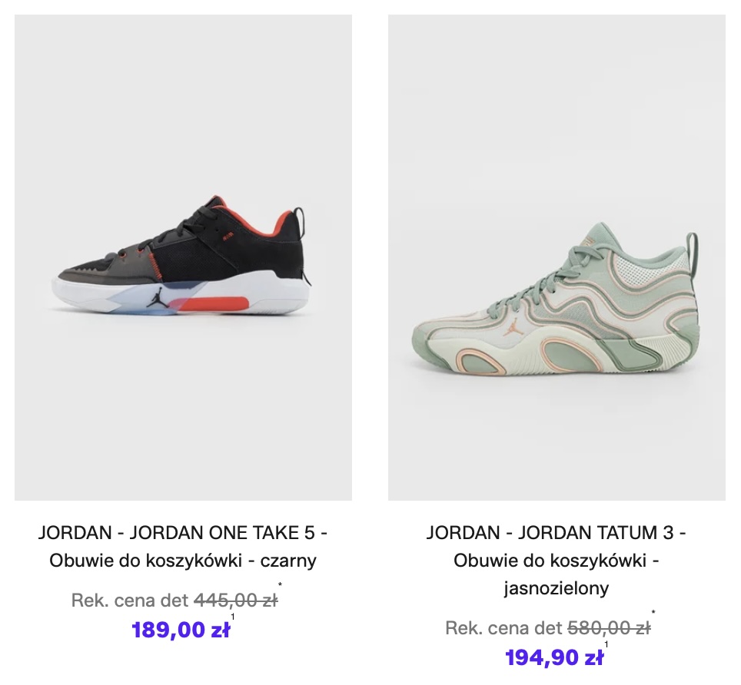
Task: Select the 194,90 zł sale price
Action: tap(554, 657)
